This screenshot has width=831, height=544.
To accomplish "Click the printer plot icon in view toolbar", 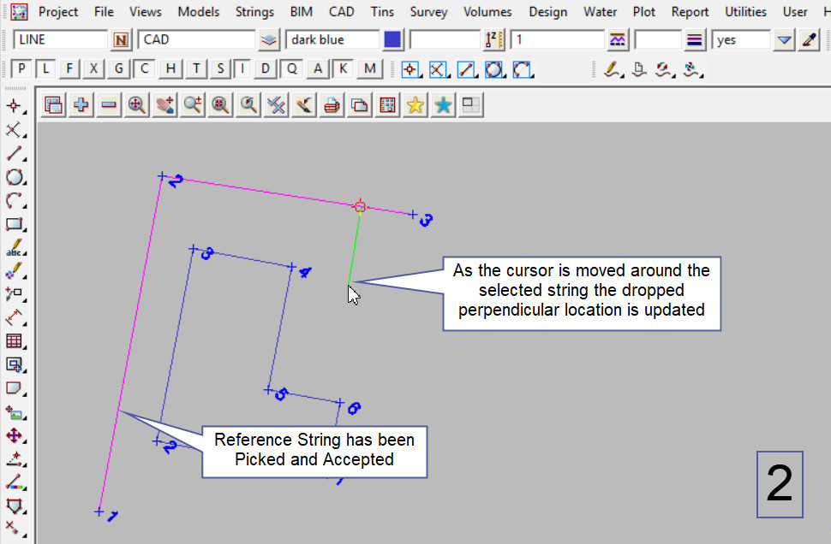I will pyautogui.click(x=332, y=105).
